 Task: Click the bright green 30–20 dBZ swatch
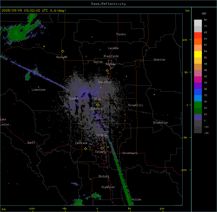(x=198, y=105)
